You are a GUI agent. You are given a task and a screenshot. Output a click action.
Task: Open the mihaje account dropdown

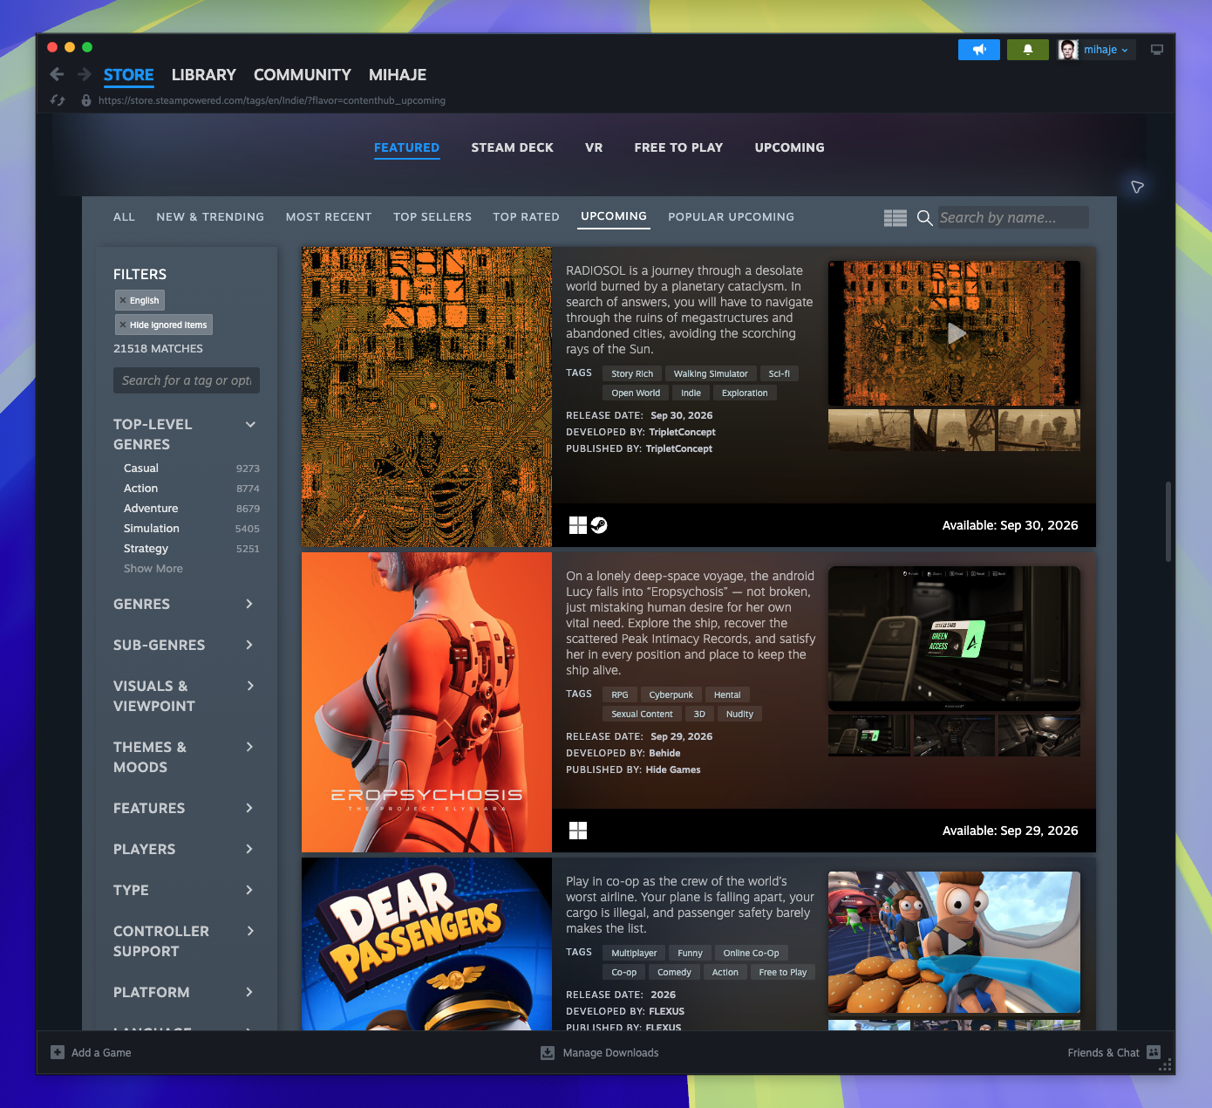[x=1106, y=50]
